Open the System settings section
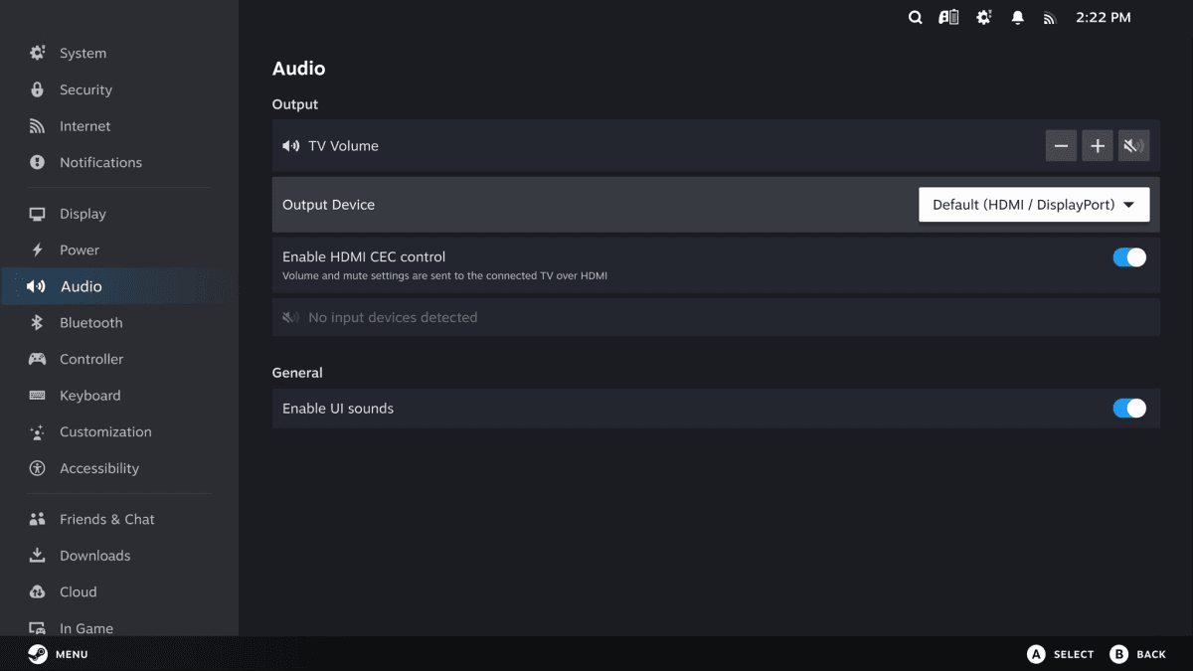1193x671 pixels. tap(119, 54)
